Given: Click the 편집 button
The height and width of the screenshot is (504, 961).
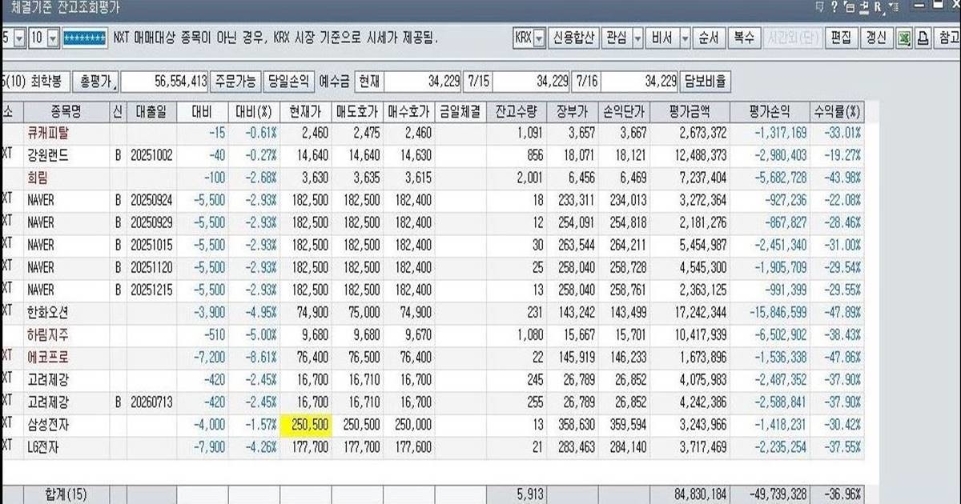Looking at the screenshot, I should [x=841, y=38].
